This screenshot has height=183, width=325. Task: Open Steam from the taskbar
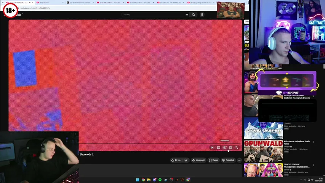tap(165, 180)
